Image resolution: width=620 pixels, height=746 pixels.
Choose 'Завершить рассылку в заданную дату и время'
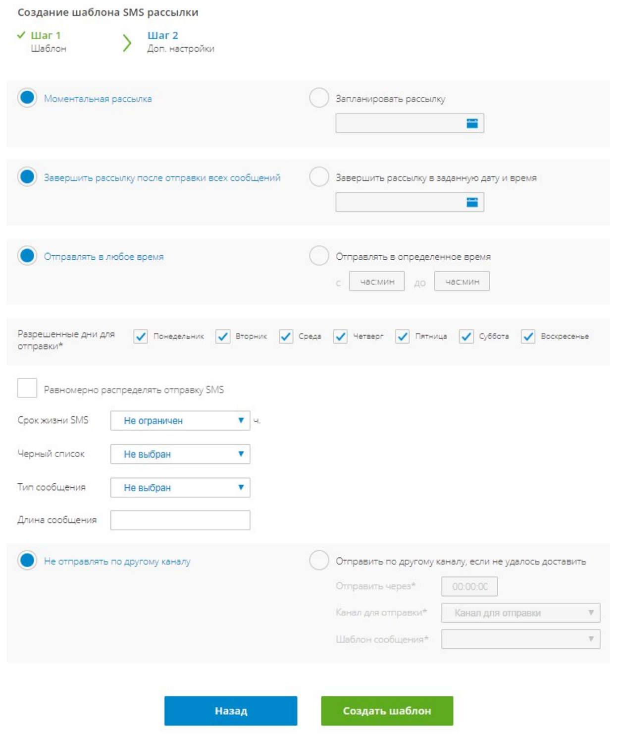(319, 177)
